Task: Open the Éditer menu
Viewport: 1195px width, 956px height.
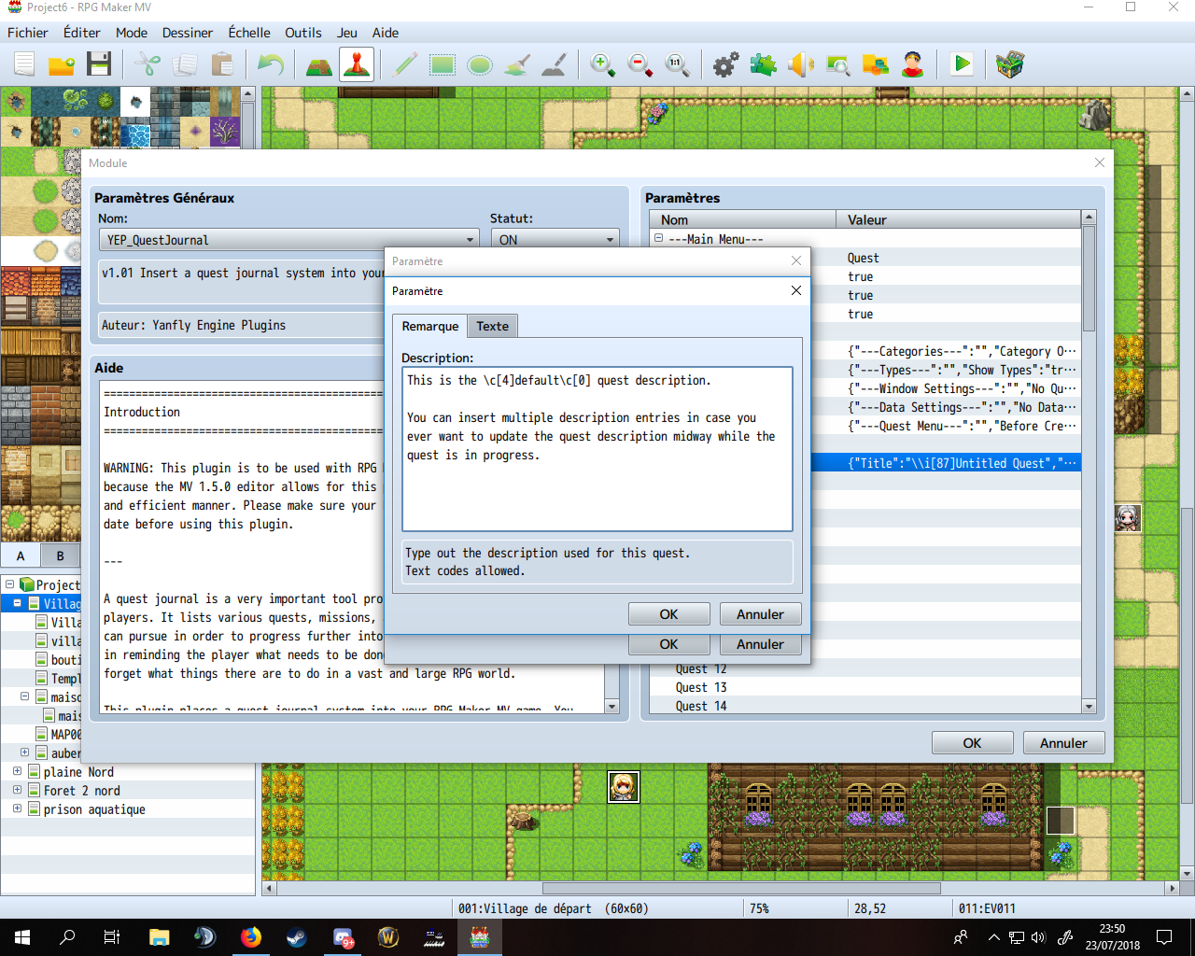Action: 82,33
